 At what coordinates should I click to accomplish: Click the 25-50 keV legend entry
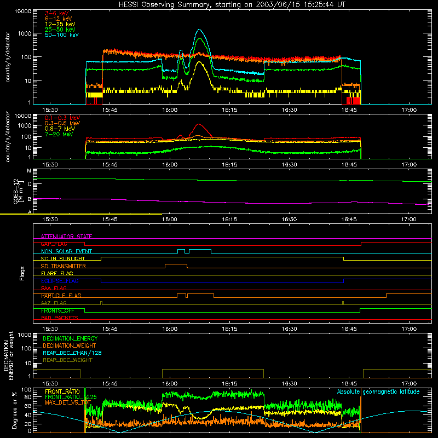coord(60,30)
